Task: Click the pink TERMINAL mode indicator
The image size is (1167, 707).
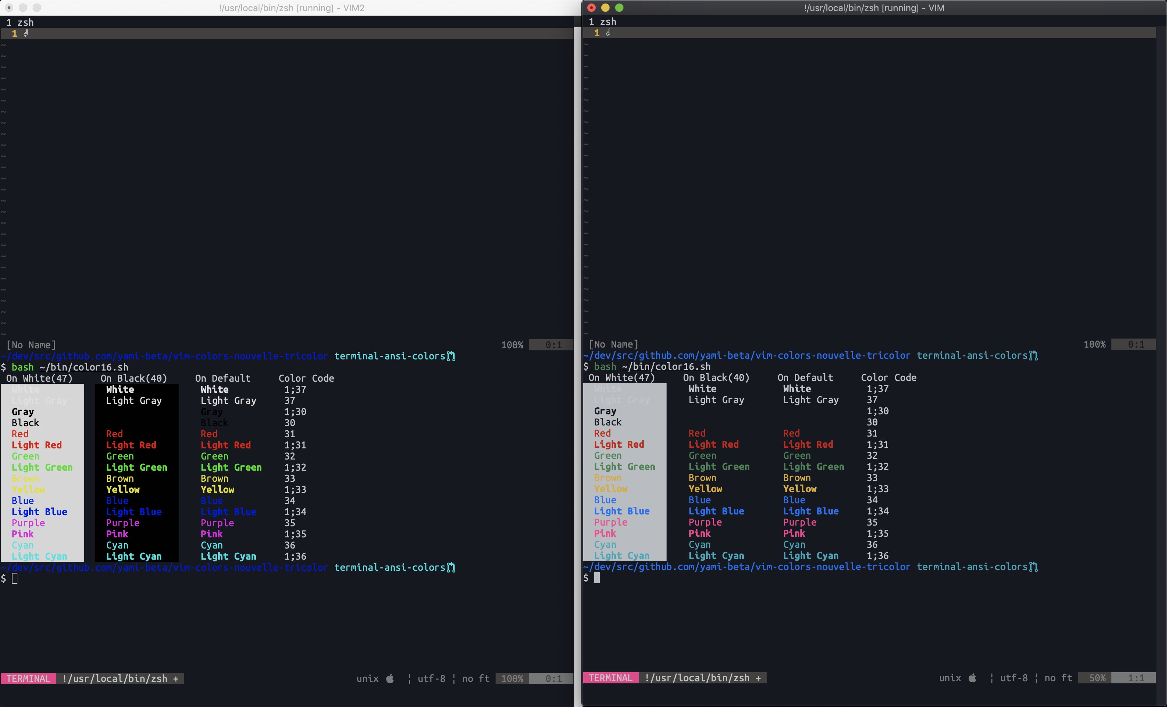Action: [x=28, y=678]
